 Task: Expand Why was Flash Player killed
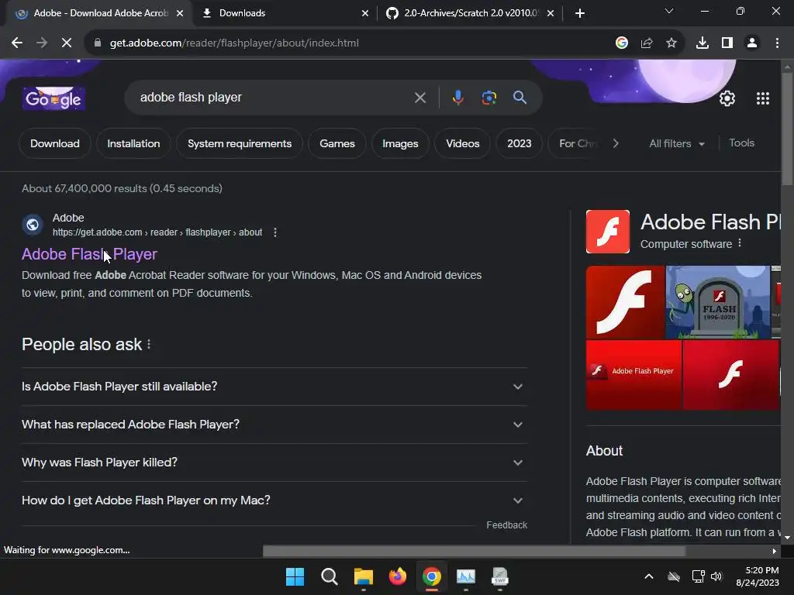coord(274,463)
